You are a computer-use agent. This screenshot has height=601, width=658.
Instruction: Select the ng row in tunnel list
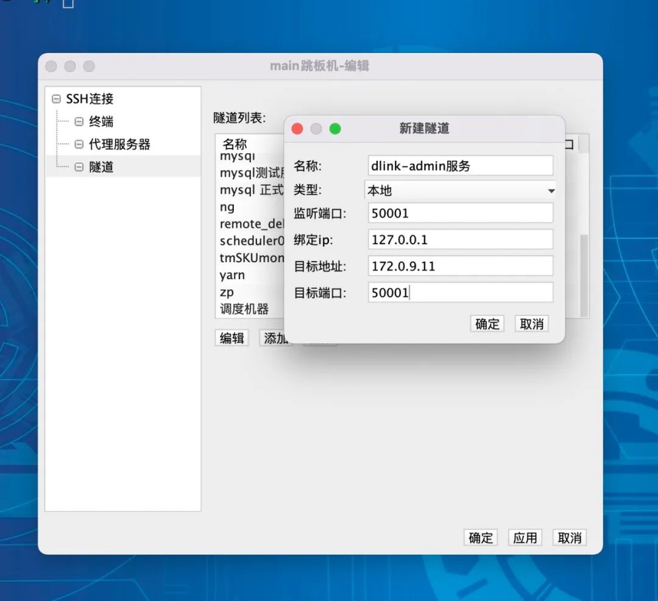coord(250,207)
